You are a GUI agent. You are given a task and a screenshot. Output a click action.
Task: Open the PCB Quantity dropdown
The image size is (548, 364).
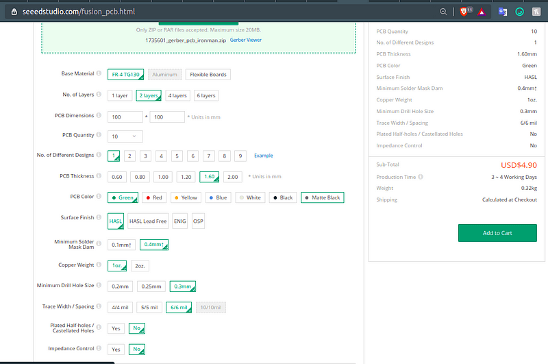125,136
